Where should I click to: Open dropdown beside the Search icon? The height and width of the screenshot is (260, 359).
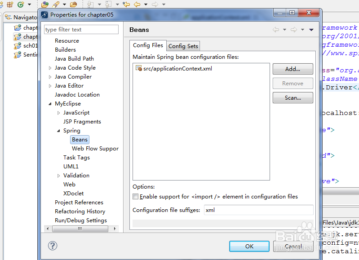(x=64, y=4)
